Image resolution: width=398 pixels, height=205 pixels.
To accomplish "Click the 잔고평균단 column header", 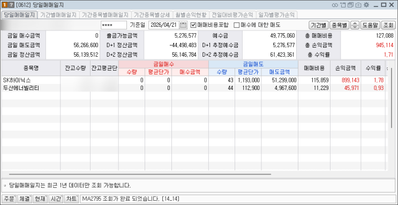I will coord(104,68).
